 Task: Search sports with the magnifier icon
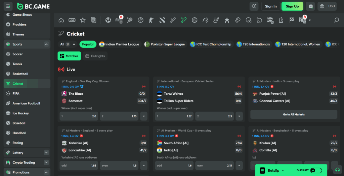[x=336, y=20]
